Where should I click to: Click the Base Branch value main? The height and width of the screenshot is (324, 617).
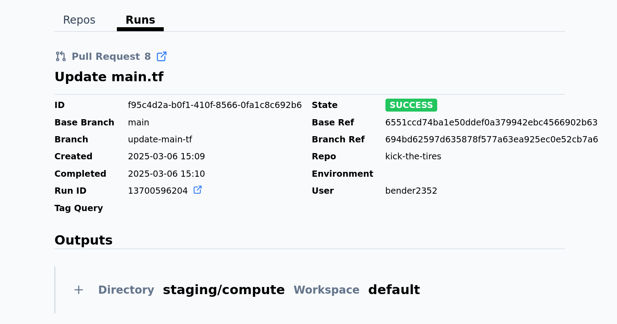coord(139,122)
